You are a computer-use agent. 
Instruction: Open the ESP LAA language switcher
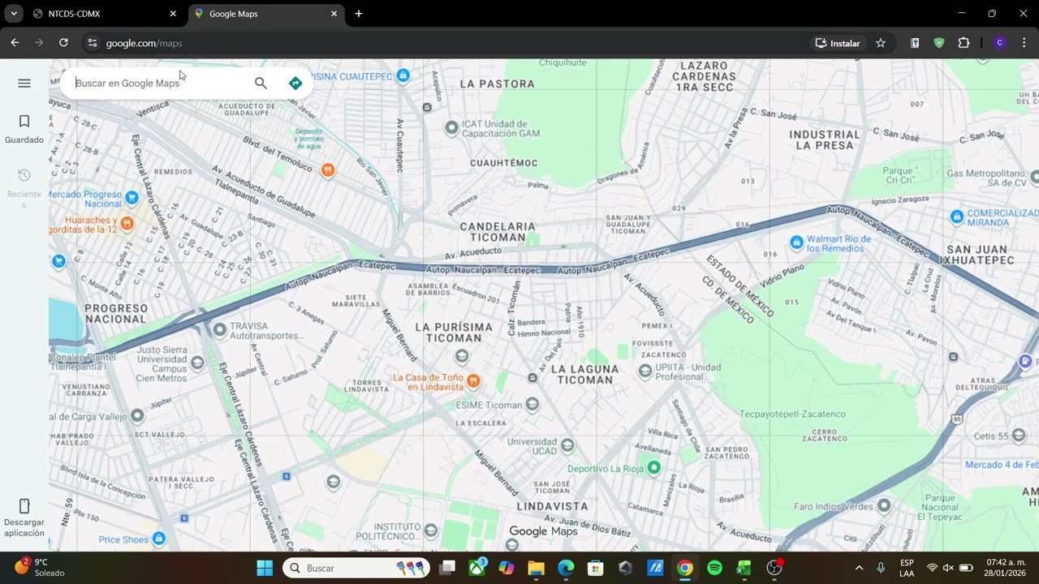click(x=907, y=568)
